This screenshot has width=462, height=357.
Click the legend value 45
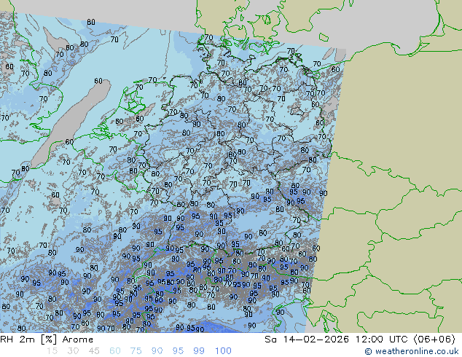click(94, 351)
